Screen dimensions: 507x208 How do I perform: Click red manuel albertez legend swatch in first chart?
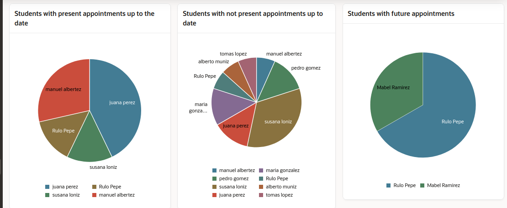pyautogui.click(x=95, y=195)
